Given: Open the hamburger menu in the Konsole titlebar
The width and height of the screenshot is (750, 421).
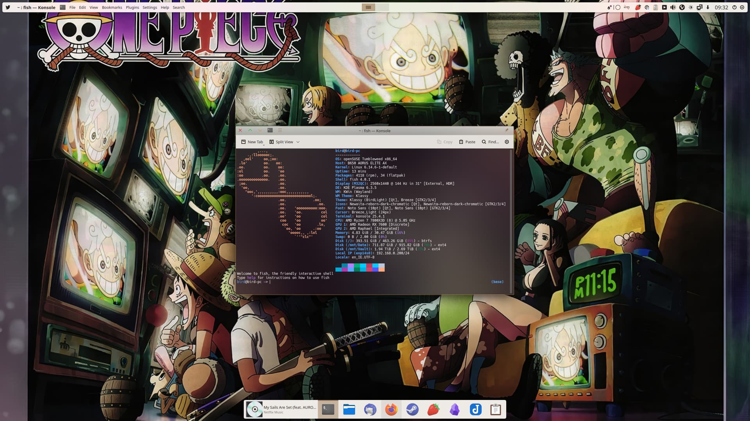Looking at the screenshot, I should pyautogui.click(x=280, y=130).
